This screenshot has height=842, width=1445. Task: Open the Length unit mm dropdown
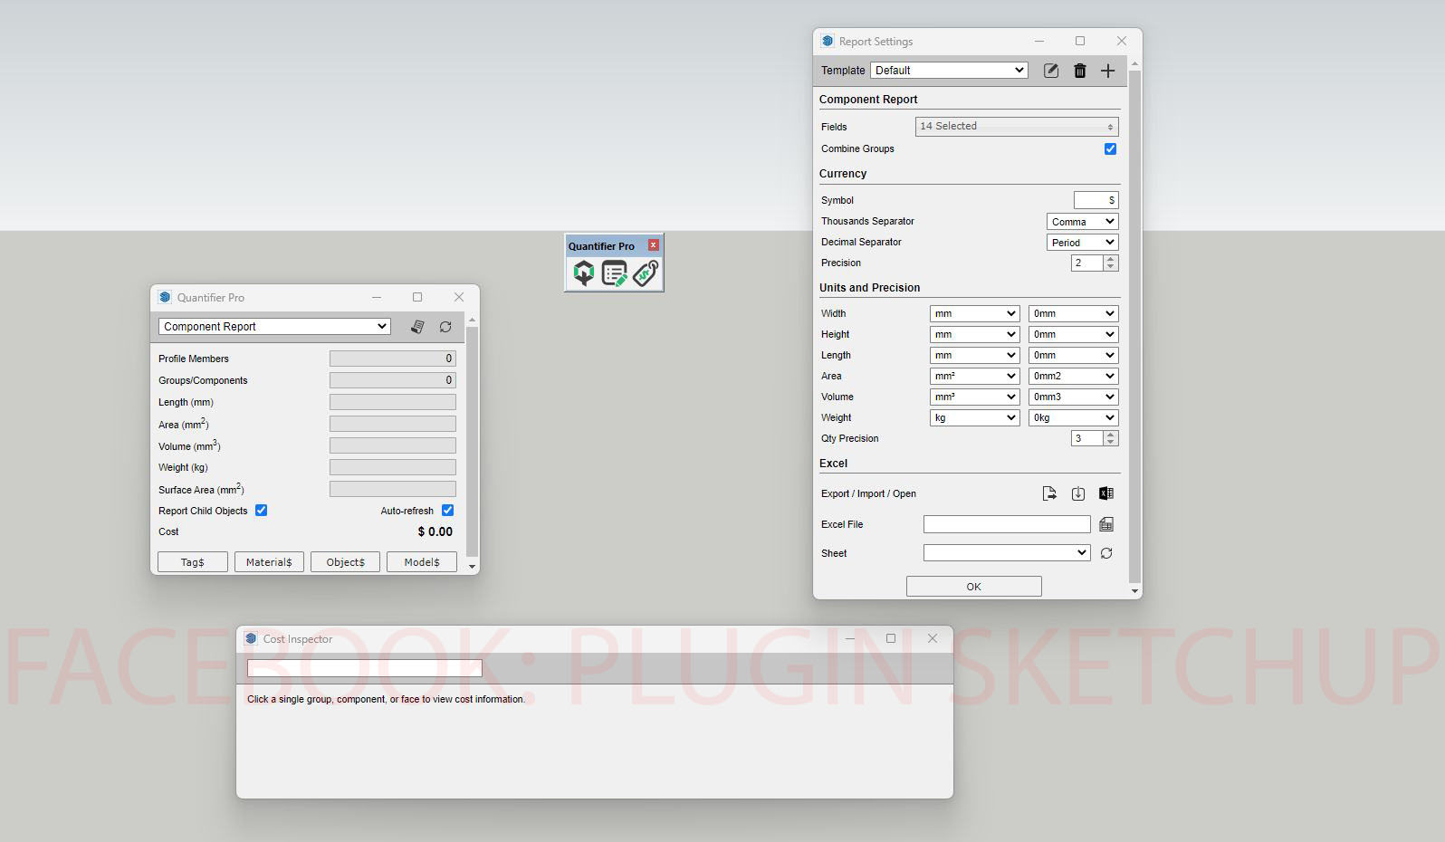coord(975,355)
